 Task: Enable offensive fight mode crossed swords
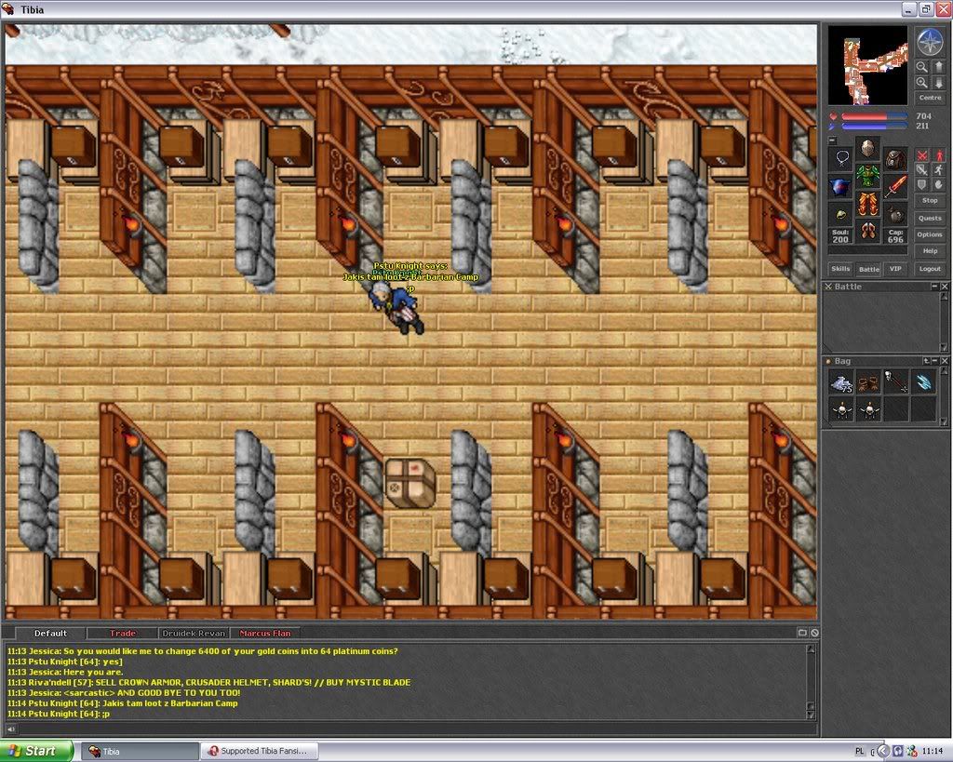click(922, 155)
